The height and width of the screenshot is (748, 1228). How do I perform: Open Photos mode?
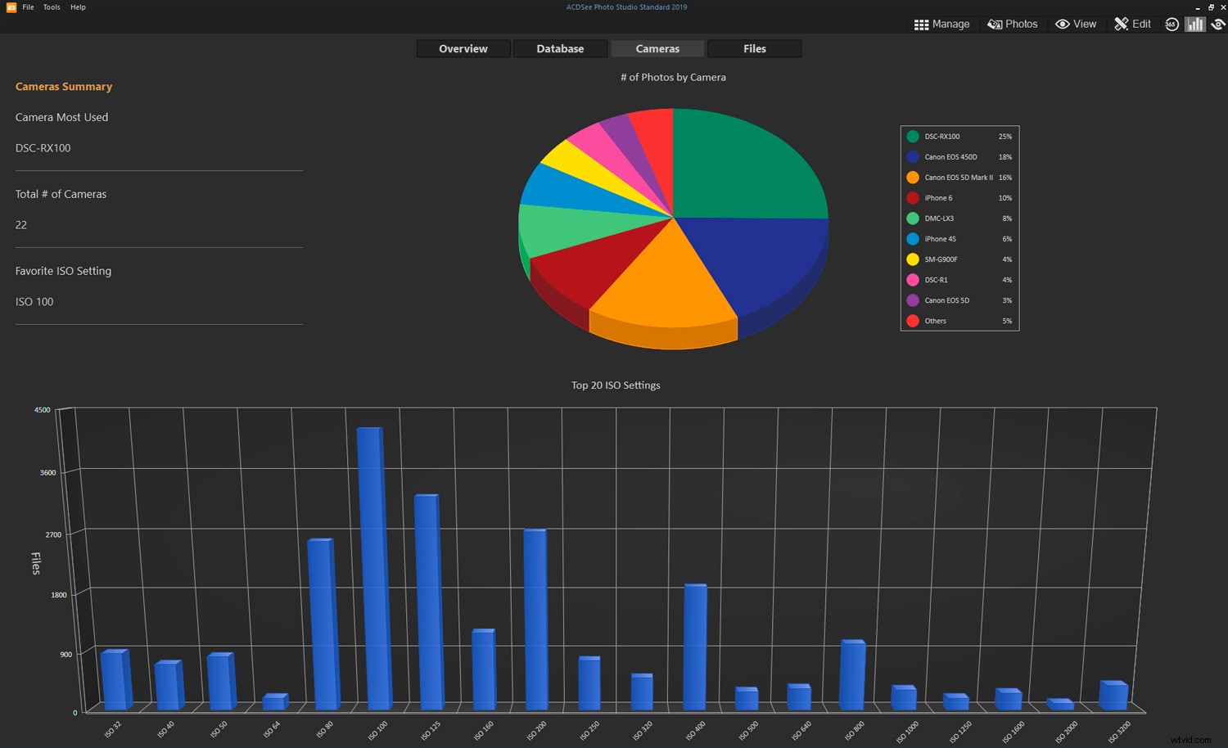click(x=1013, y=24)
